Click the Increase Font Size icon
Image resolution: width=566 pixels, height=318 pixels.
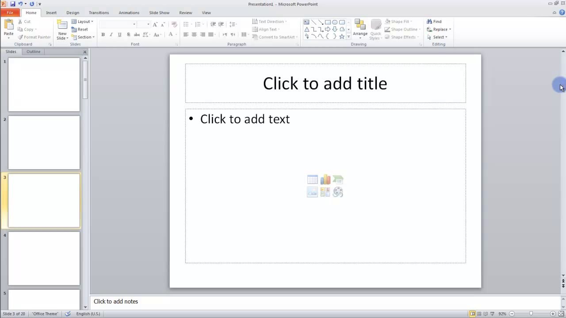[x=155, y=24]
